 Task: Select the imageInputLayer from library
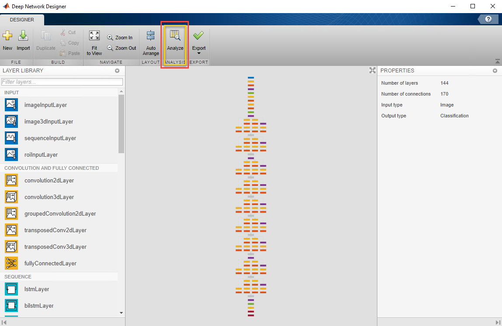click(11, 105)
